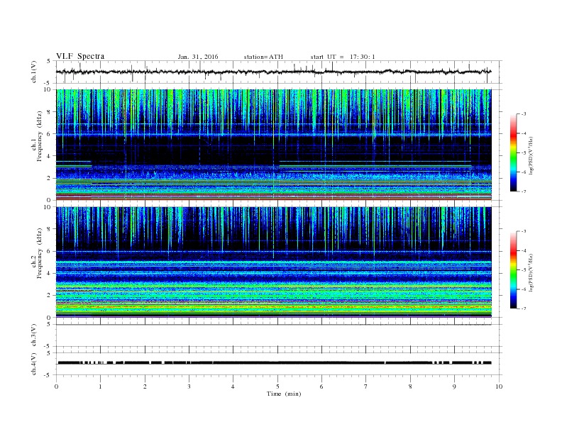Click the ch.1 spectrogram panel
562x434 pixels.
point(273,145)
